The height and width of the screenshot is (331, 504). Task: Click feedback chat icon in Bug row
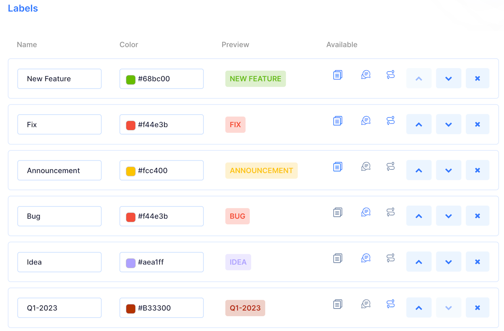(x=366, y=212)
